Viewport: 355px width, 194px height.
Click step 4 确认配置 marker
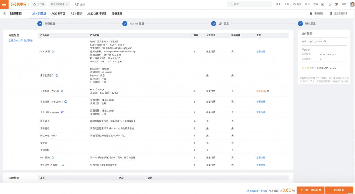point(300,24)
